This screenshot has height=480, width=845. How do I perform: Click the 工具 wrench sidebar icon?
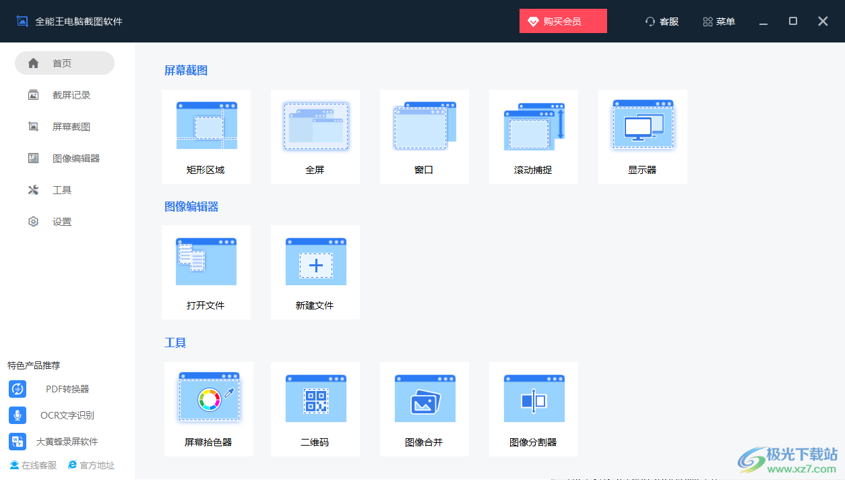click(33, 190)
